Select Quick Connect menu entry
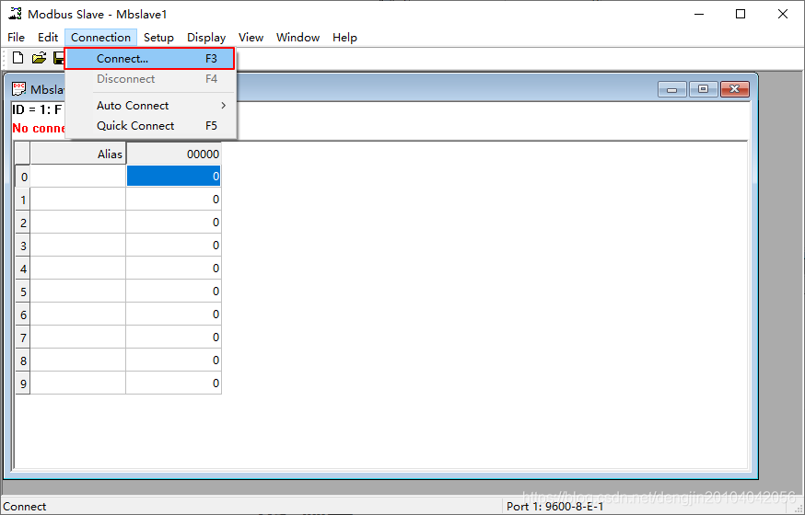The width and height of the screenshot is (805, 515). point(150,126)
